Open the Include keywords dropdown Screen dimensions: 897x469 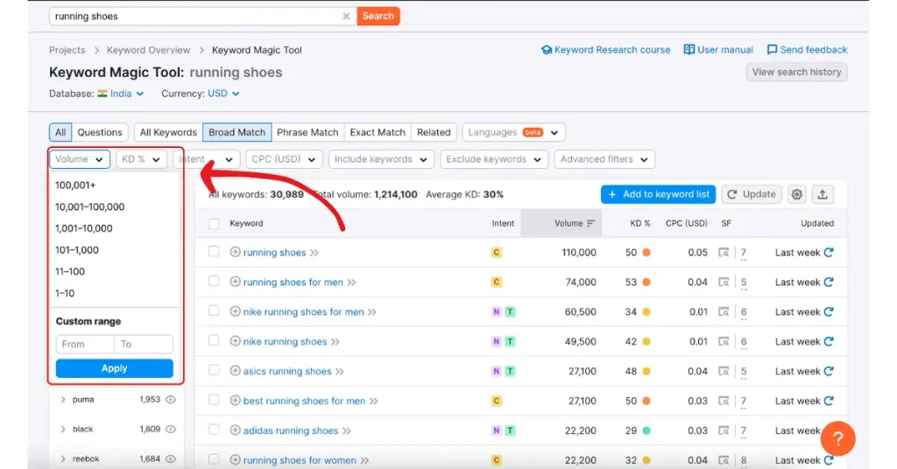pyautogui.click(x=381, y=159)
